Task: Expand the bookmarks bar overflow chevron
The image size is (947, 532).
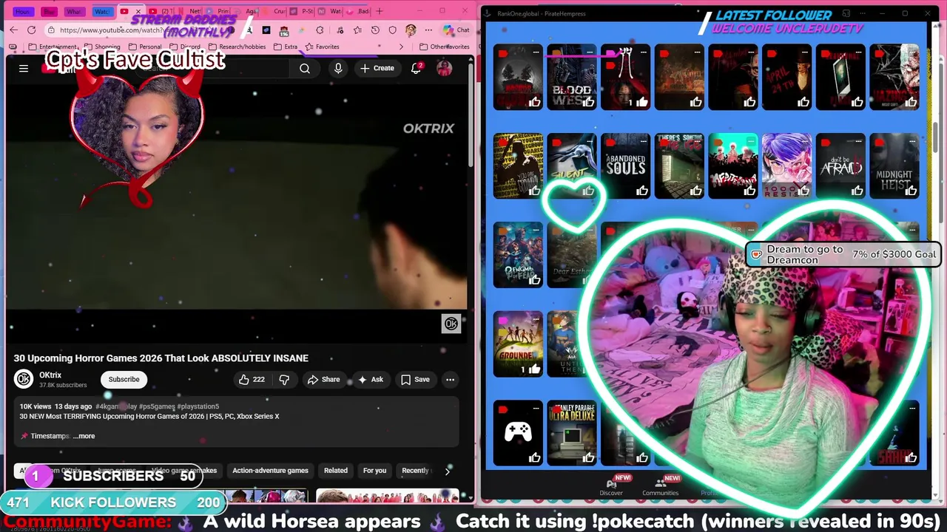Action: pyautogui.click(x=401, y=47)
